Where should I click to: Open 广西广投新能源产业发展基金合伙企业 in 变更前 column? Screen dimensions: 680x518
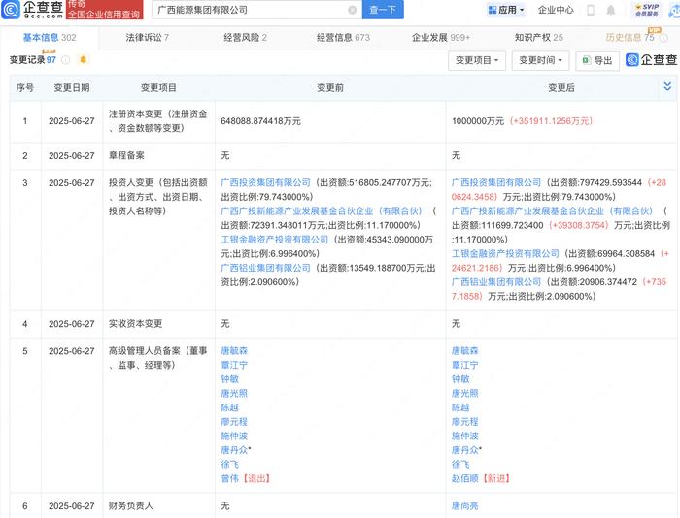pos(322,210)
